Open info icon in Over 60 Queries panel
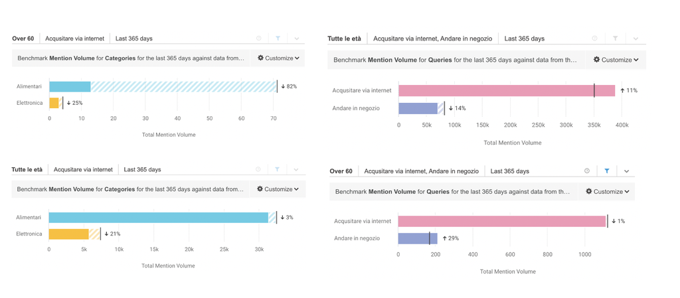 coord(587,171)
